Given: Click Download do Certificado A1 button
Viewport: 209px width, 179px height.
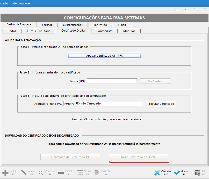Looking at the screenshot, I should pyautogui.click(x=70, y=157).
